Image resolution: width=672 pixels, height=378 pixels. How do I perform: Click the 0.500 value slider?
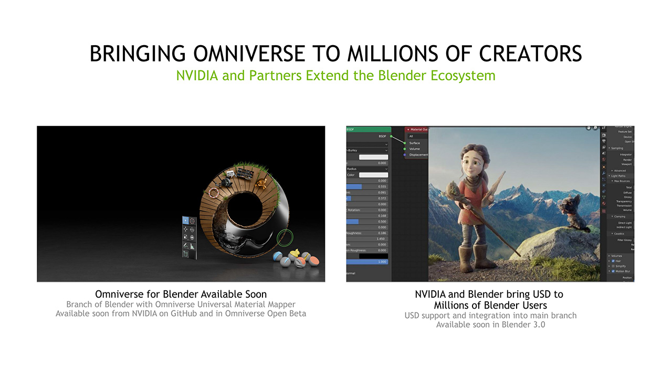click(x=367, y=221)
